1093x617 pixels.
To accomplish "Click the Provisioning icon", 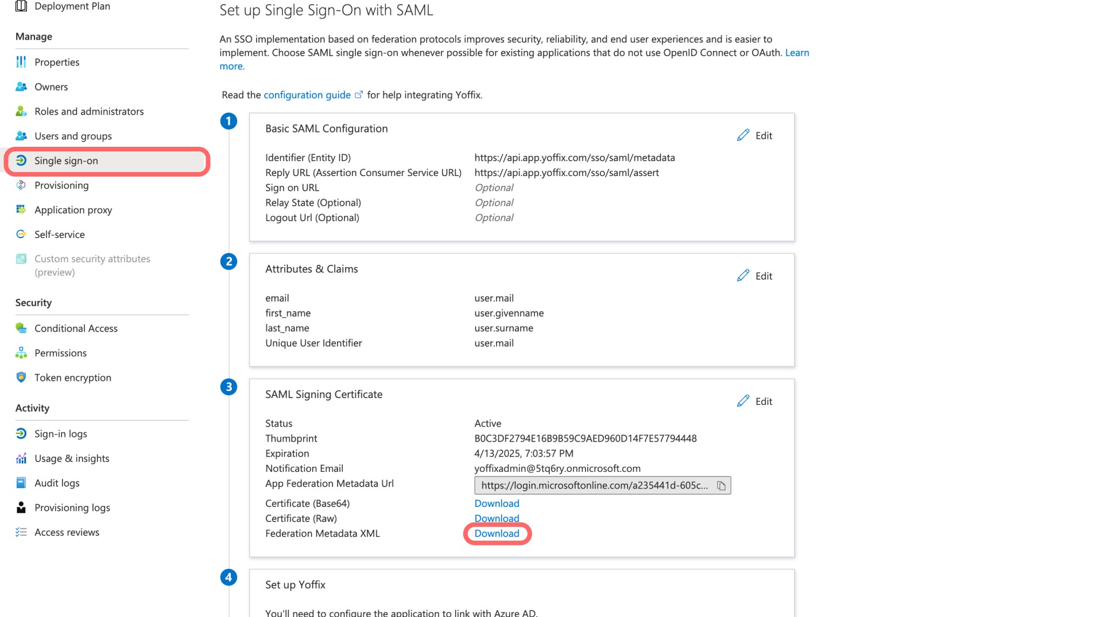I will [x=21, y=185].
